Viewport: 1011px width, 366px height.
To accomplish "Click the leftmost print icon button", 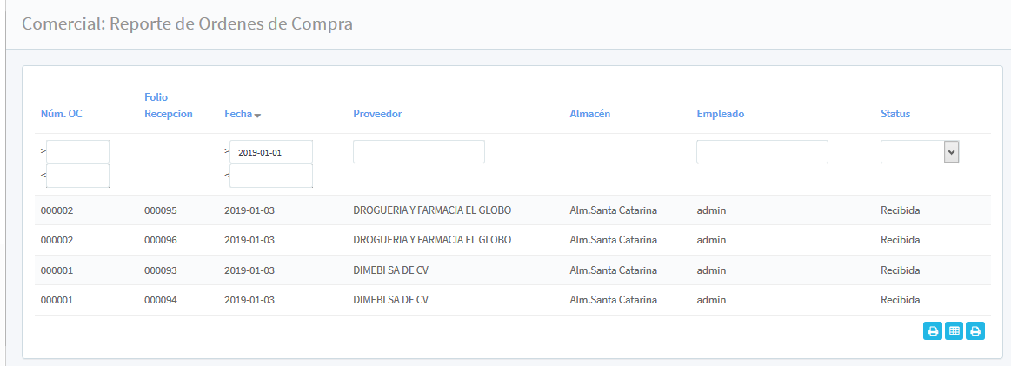I will coord(933,331).
